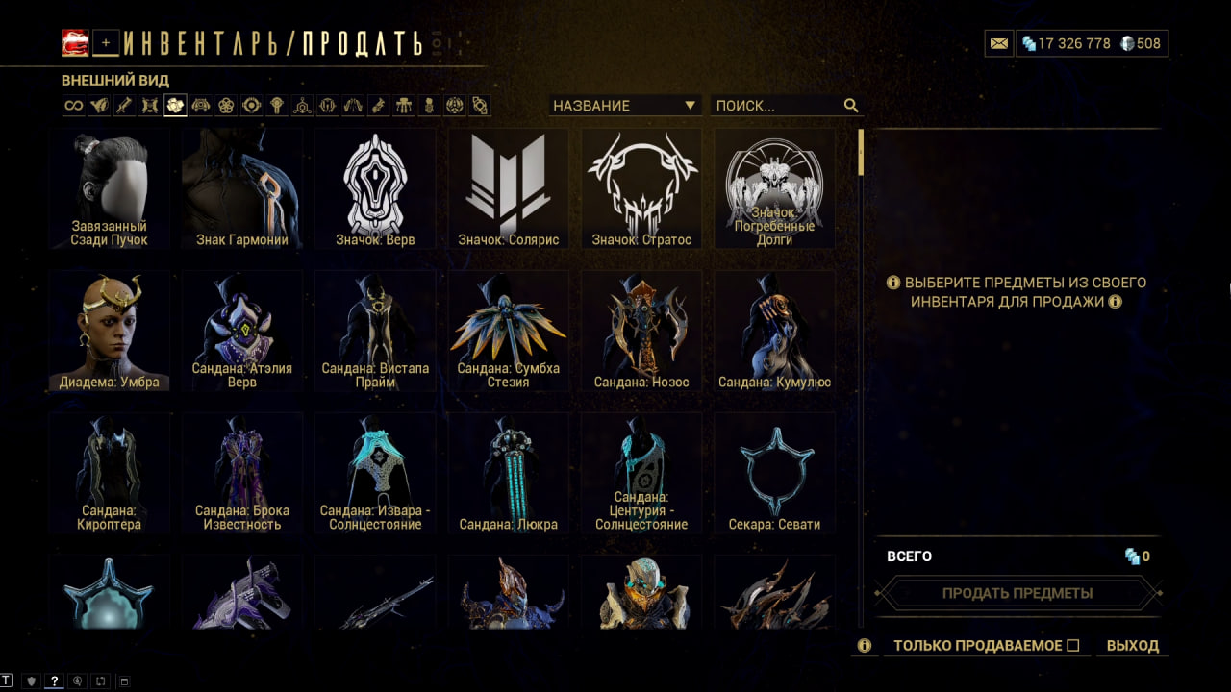Enable the Только продаваемое checkbox

(x=1073, y=646)
